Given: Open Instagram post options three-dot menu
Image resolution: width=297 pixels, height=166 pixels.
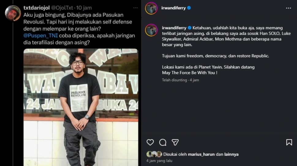Looking at the screenshot, I should (x=288, y=8).
